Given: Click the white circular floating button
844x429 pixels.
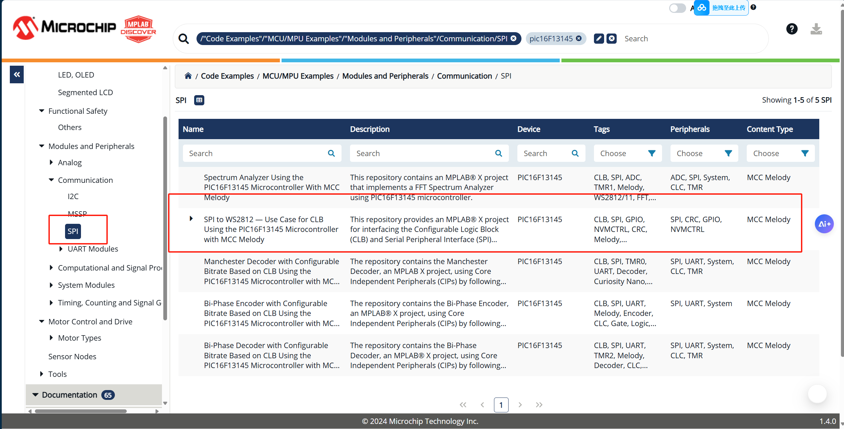Looking at the screenshot, I should pyautogui.click(x=817, y=394).
